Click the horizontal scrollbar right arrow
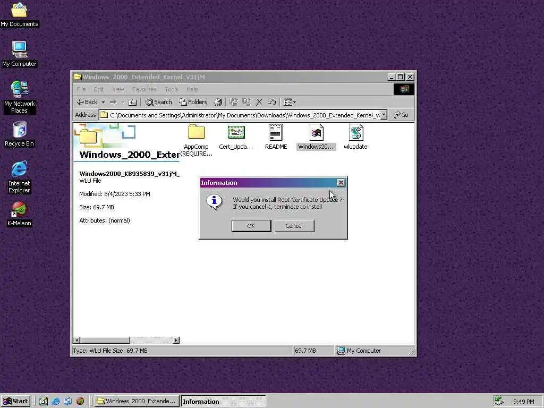This screenshot has width=544, height=408. [x=176, y=340]
